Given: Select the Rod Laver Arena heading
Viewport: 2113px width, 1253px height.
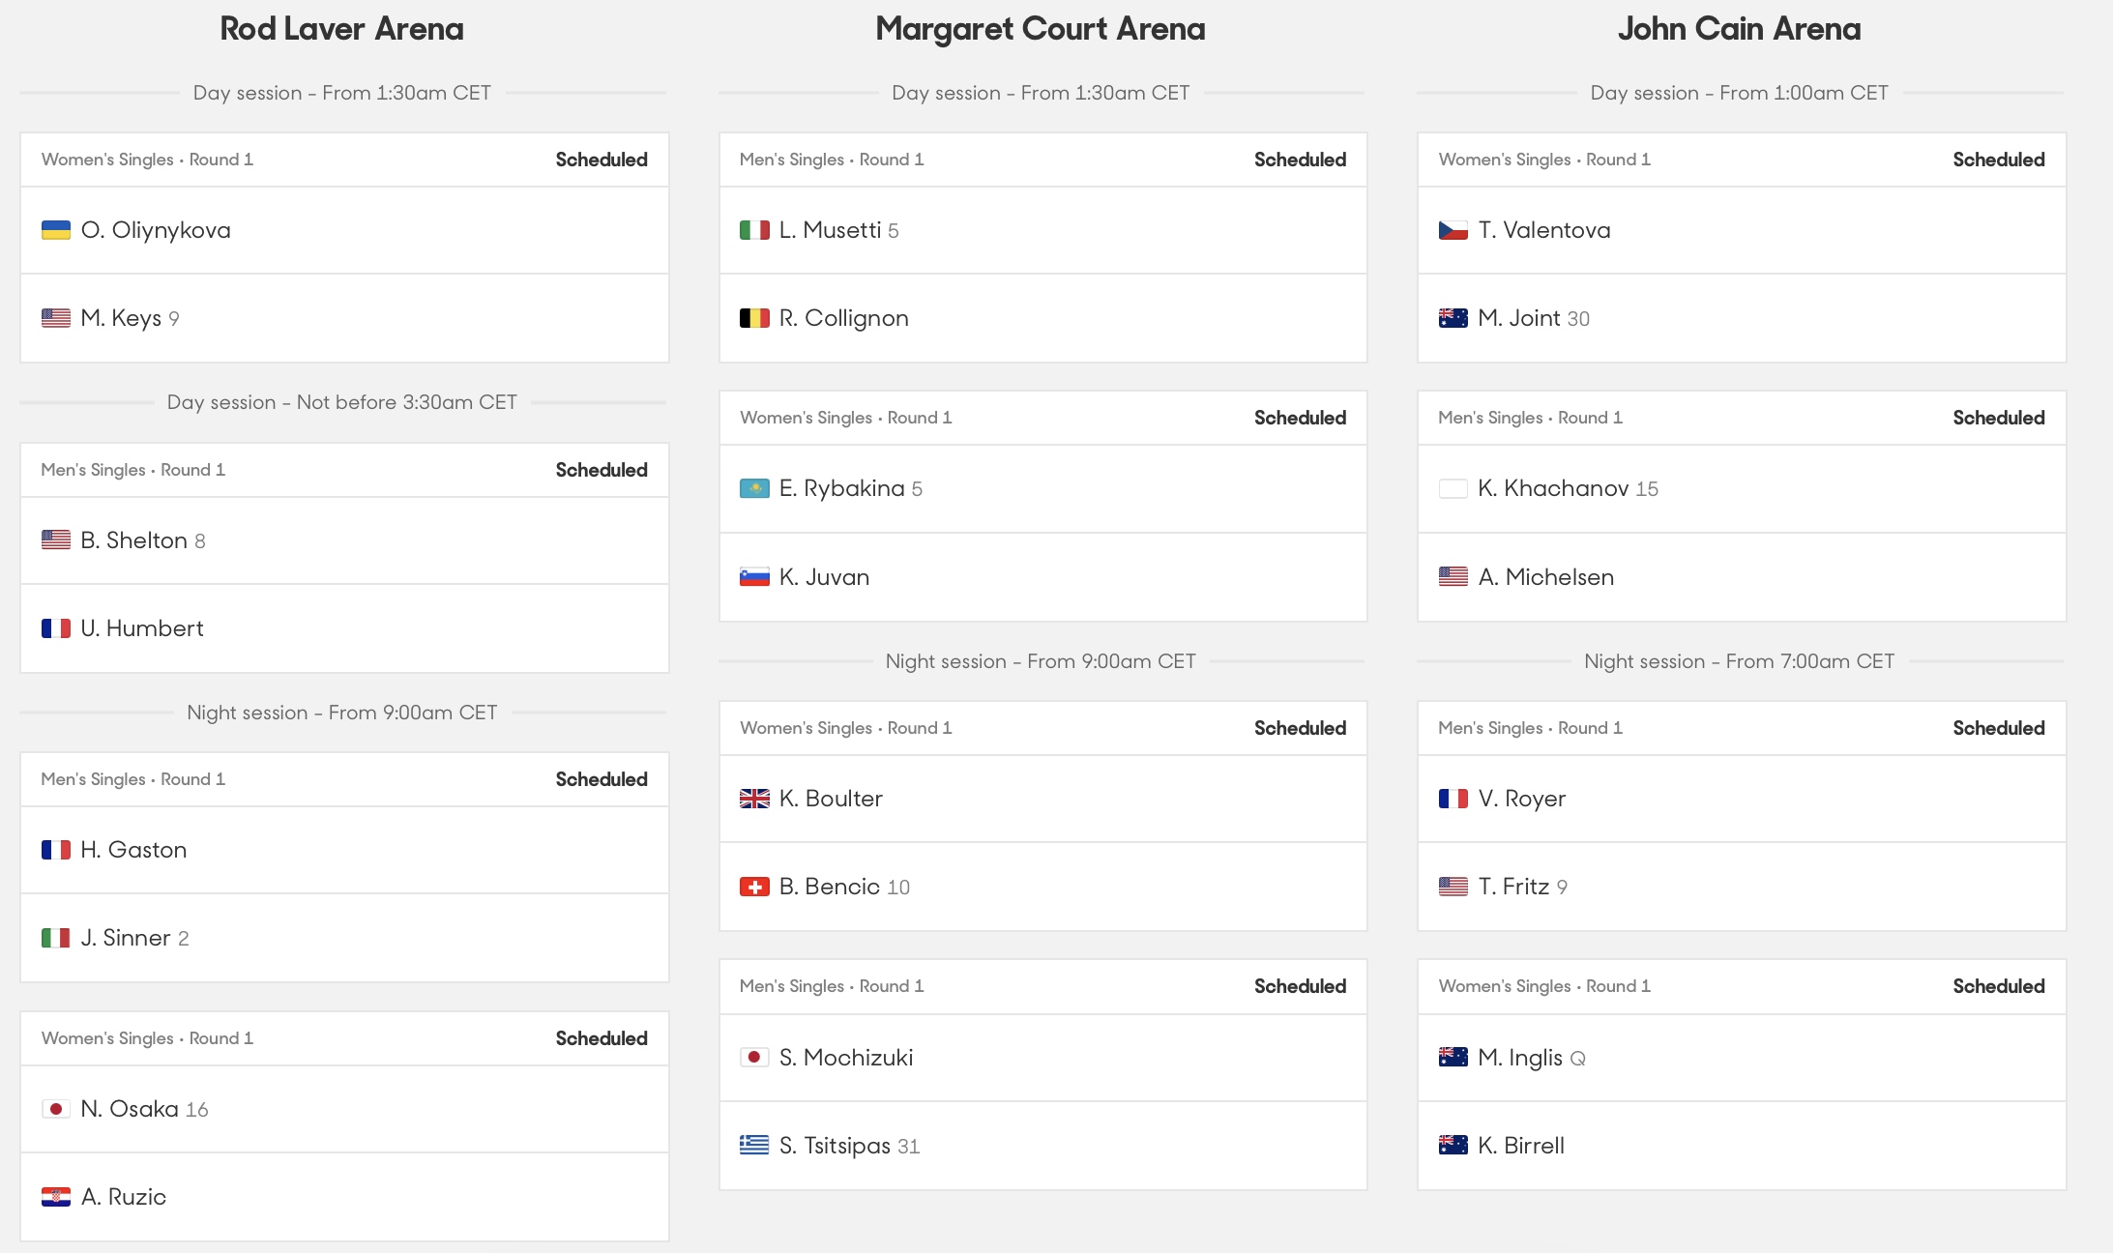Looking at the screenshot, I should point(342,29).
